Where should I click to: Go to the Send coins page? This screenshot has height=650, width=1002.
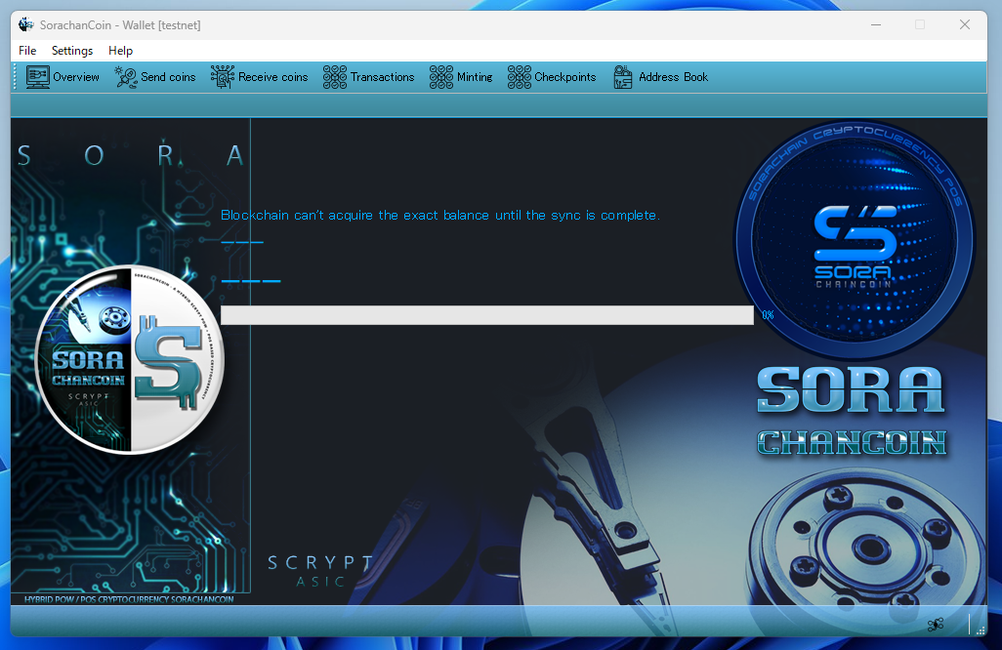tap(155, 77)
